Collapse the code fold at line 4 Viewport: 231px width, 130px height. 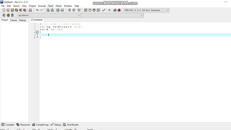point(37,32)
